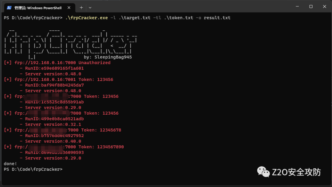
Task: Select the 管理员: Windows PowerShell tab
Action: (39, 8)
